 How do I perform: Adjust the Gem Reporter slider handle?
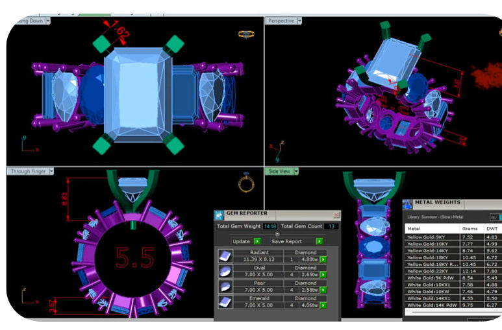(277, 234)
